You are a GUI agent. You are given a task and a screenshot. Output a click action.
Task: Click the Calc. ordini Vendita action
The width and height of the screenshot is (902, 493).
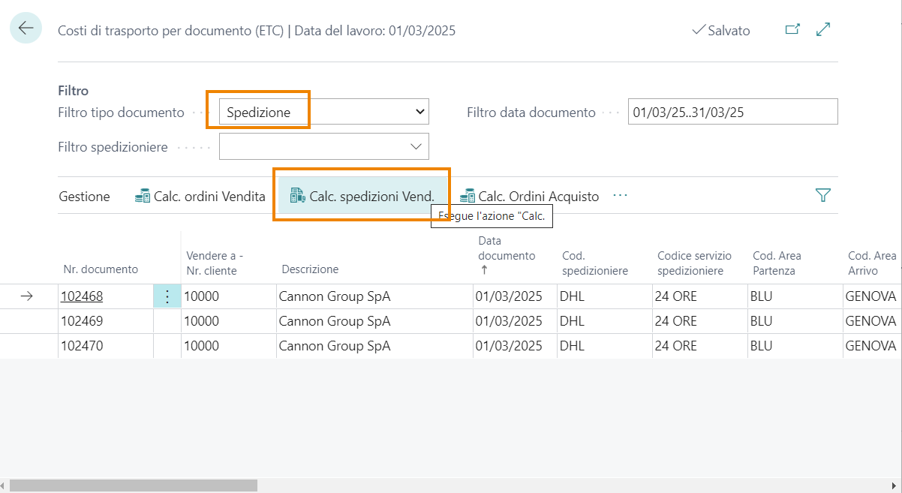coord(200,197)
